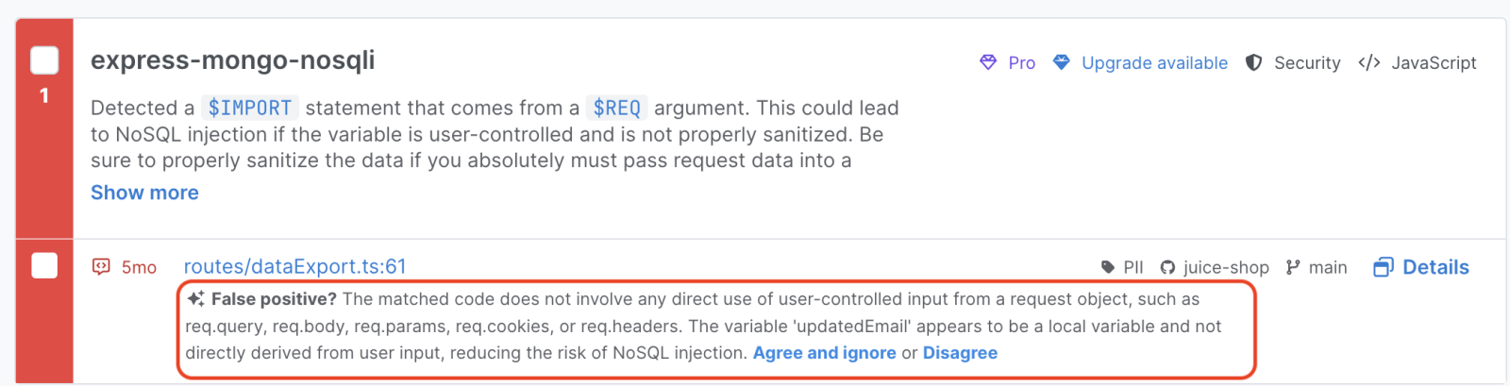Select the express-mongo-nosqli rule checkbox

44,60
